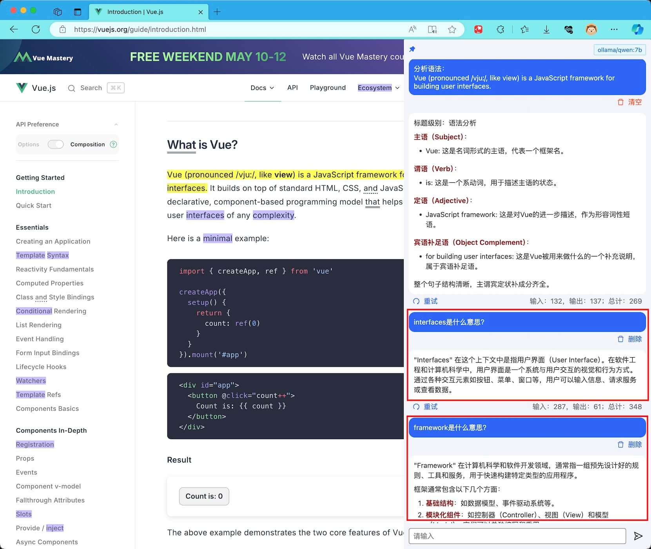Click the Composition API help question mark

coord(113,144)
